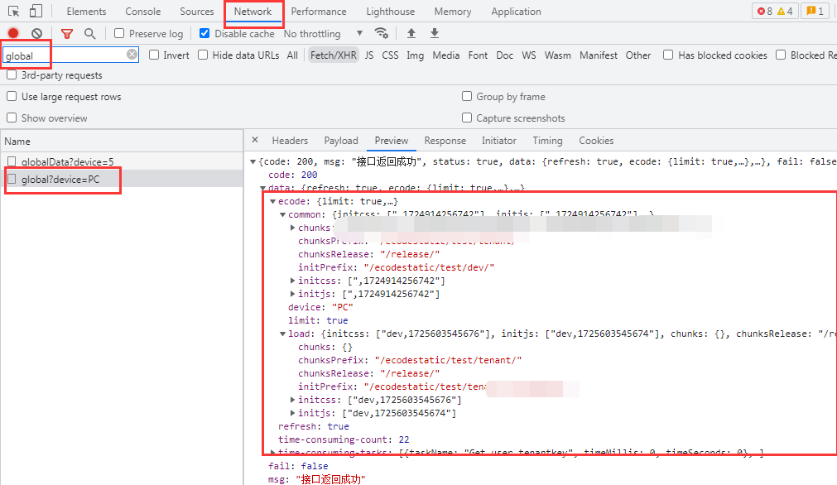Screen dimensions: 837x485
Task: Enable the Preserve log checkbox
Action: [x=119, y=34]
